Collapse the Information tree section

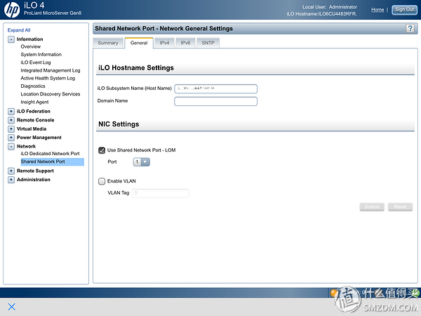(x=11, y=39)
